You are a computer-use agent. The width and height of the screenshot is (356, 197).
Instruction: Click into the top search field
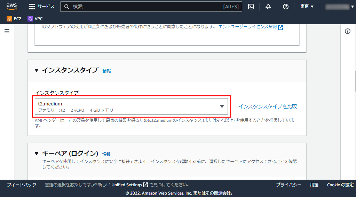coord(151,7)
